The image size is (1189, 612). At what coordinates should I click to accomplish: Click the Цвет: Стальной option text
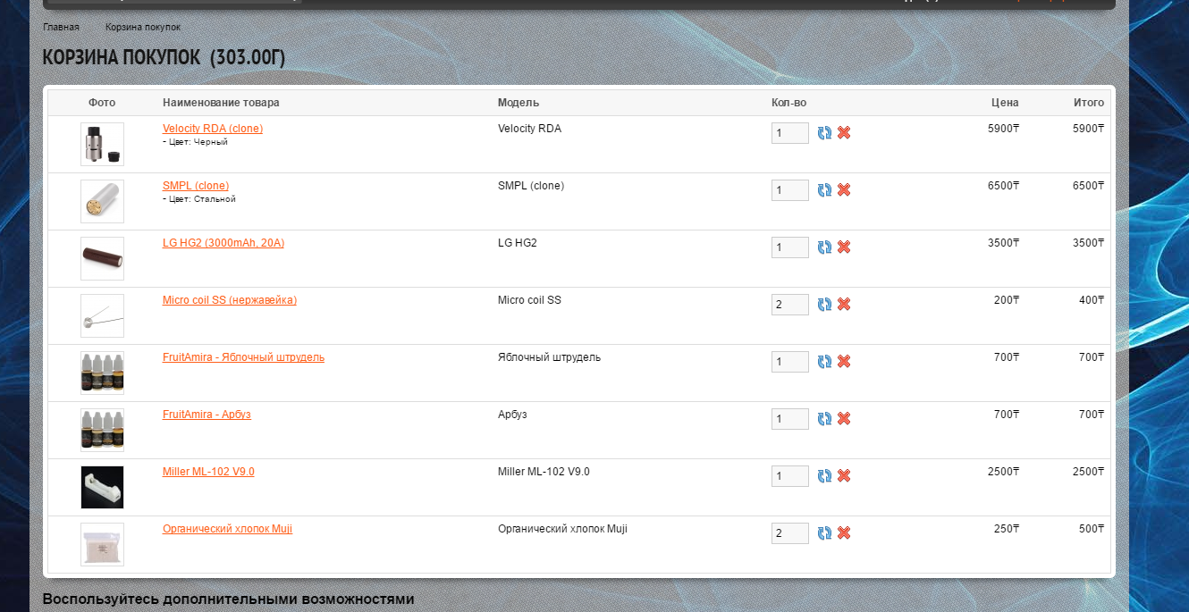[x=198, y=199]
